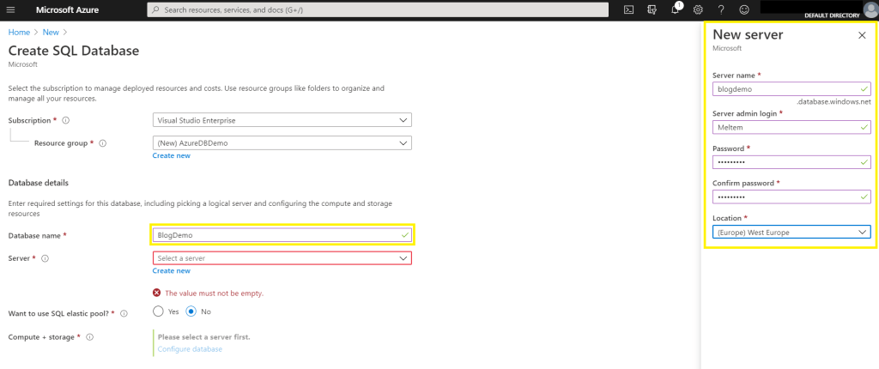Open the help question mark
This screenshot has height=369, width=879.
721,9
